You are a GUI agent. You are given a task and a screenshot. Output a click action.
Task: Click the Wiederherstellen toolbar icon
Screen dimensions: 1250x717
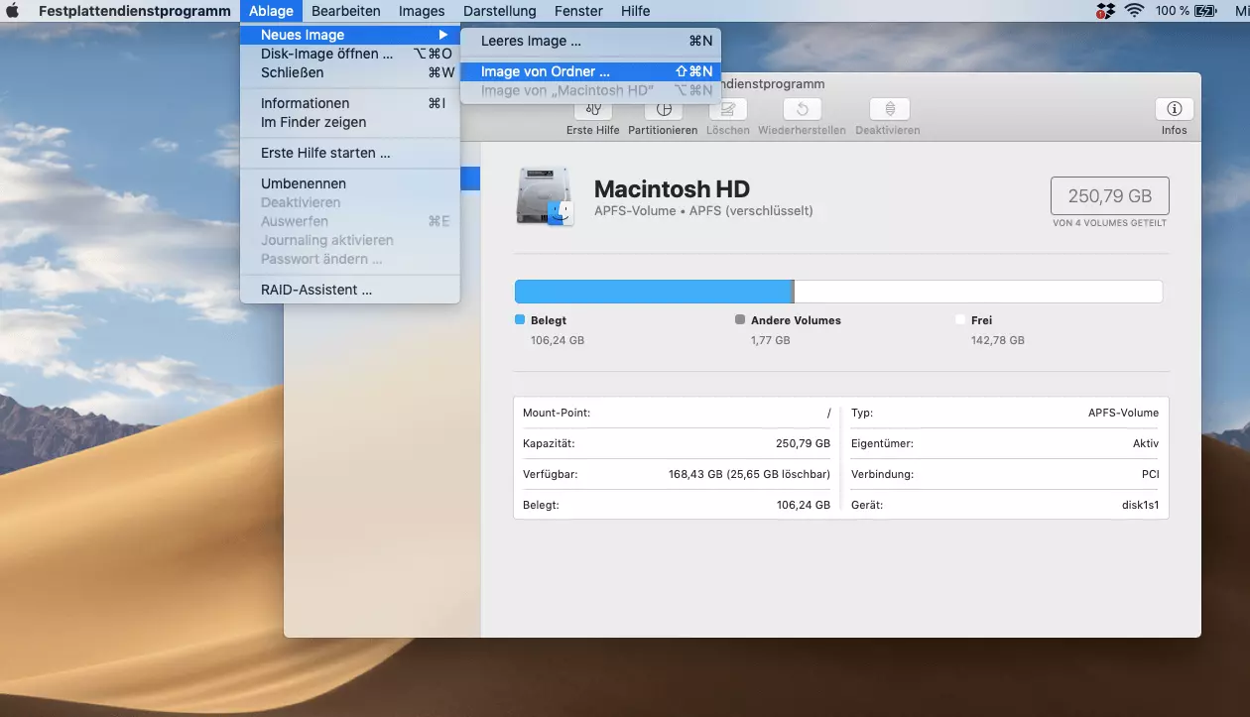(x=802, y=109)
